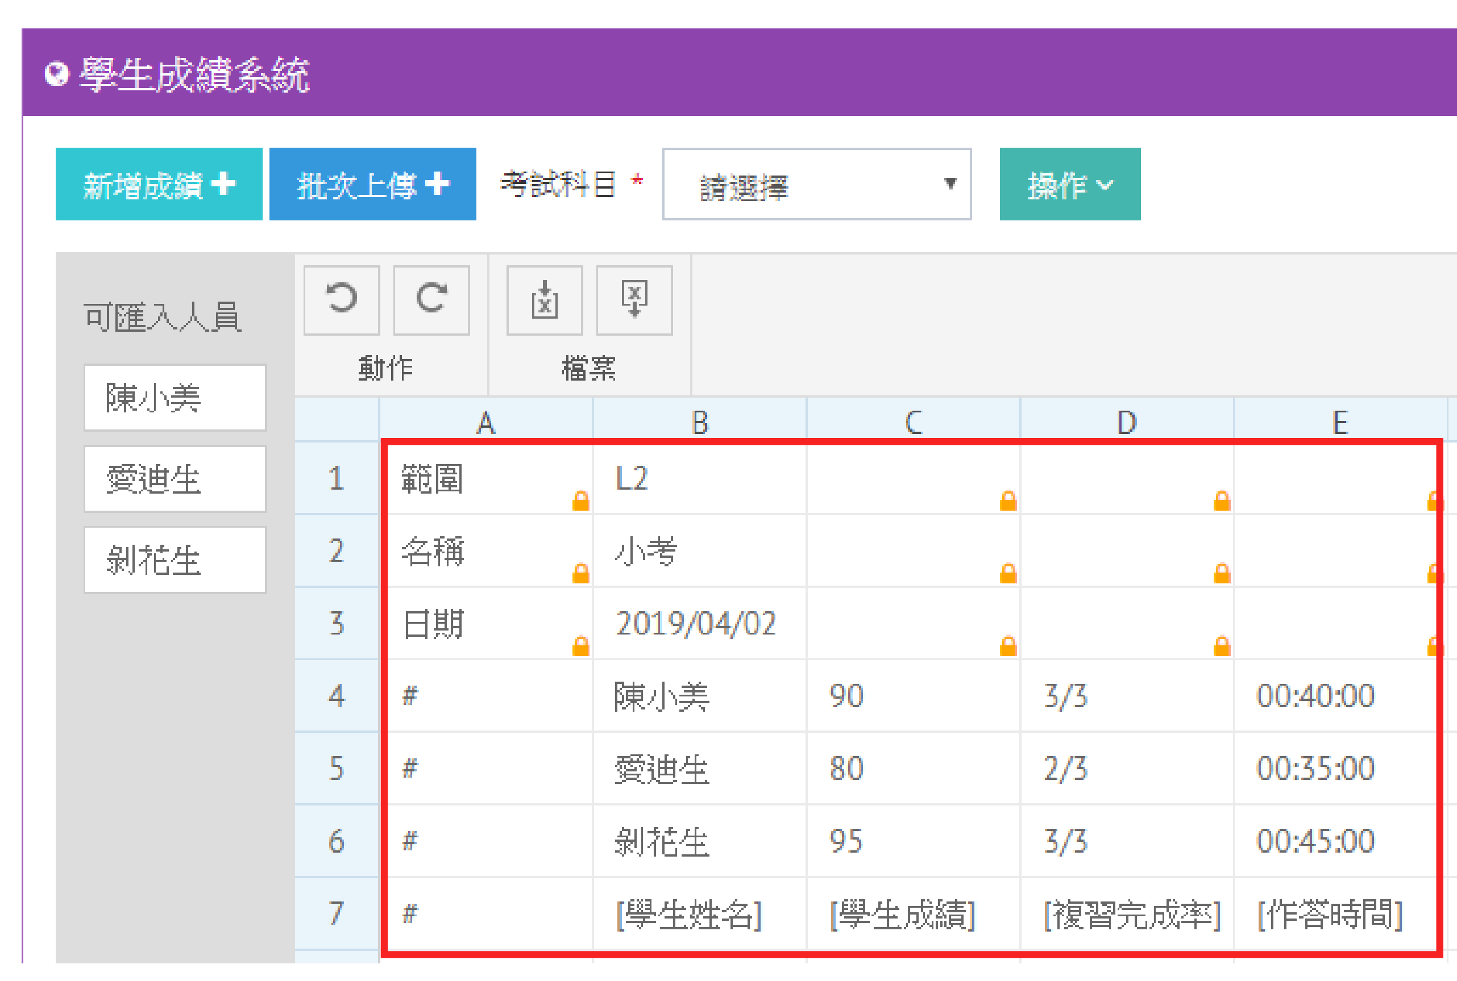1457x981 pixels.
Task: Click the system logo icon in header
Action: (56, 74)
